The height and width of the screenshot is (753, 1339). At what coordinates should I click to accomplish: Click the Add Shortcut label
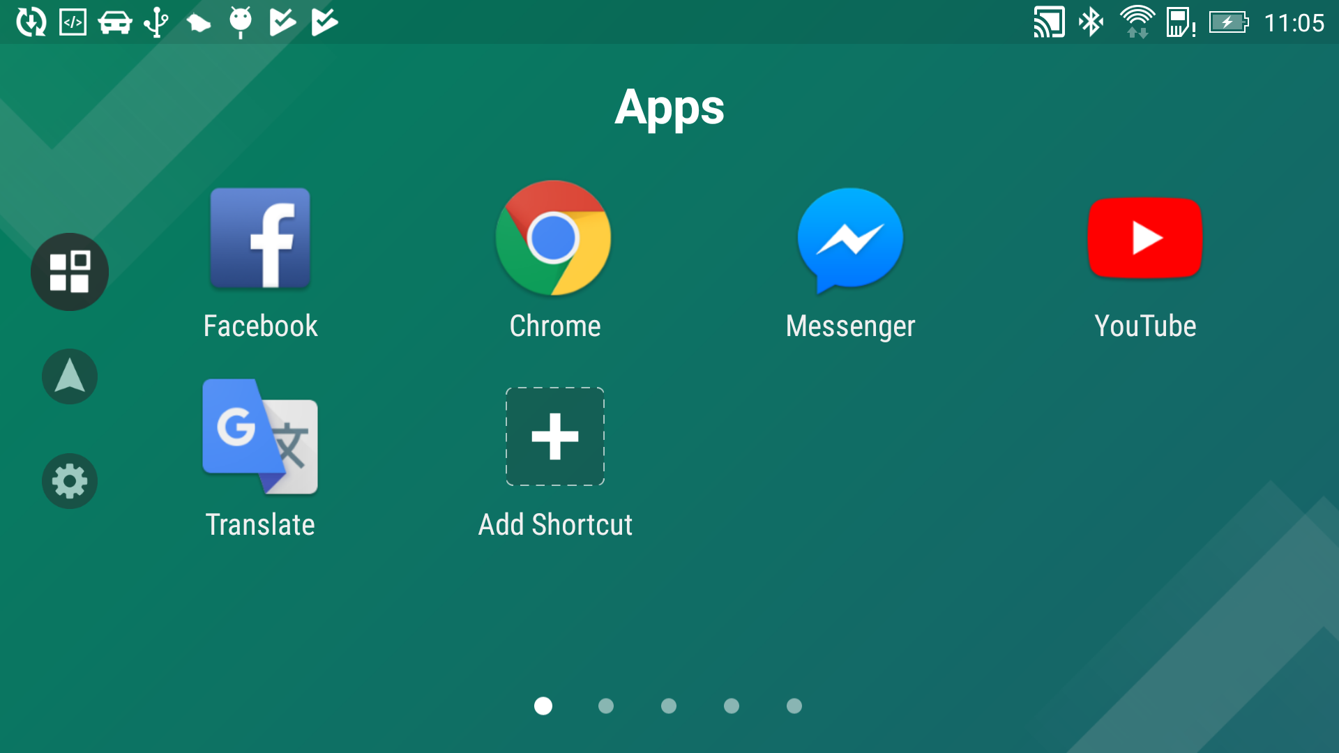[555, 524]
